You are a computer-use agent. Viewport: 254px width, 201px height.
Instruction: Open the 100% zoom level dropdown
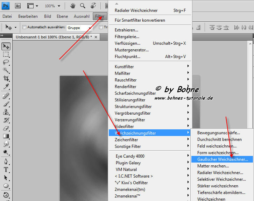click(x=52, y=6)
